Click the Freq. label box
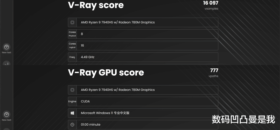The height and width of the screenshot is (130, 280). [72, 57]
